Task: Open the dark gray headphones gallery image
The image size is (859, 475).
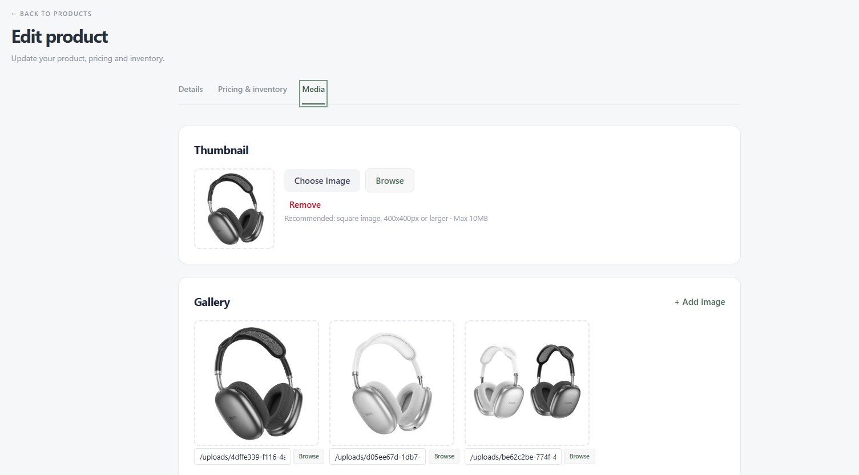Action: 256,383
